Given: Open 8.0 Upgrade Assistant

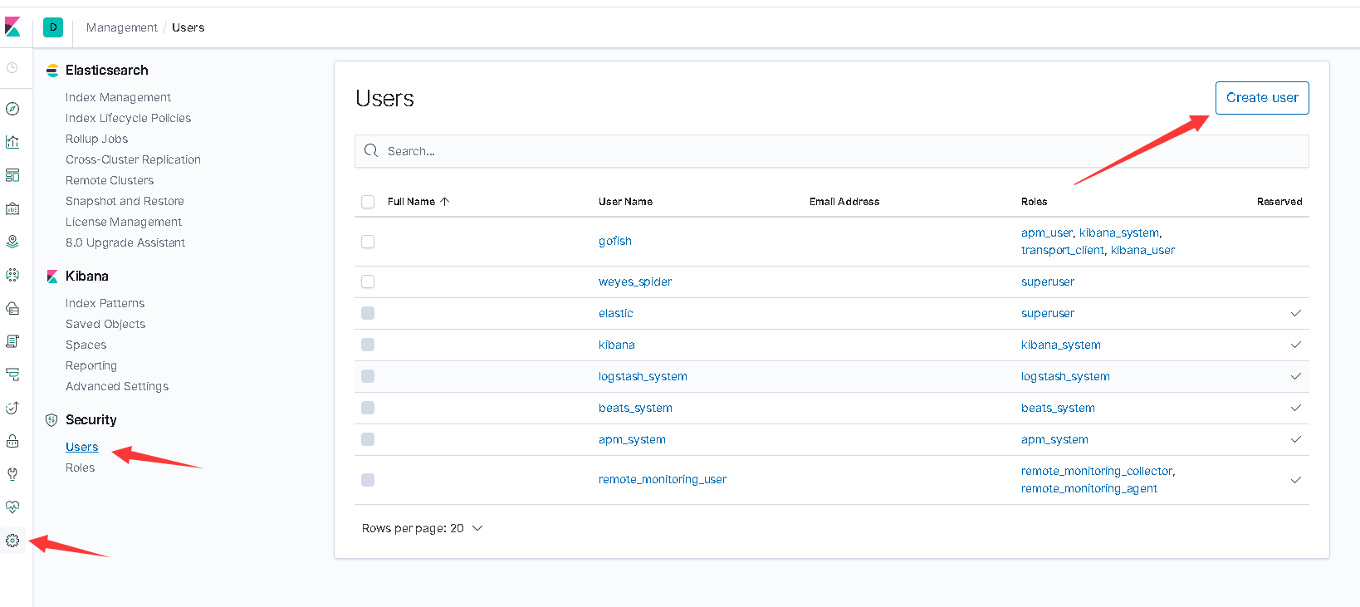Looking at the screenshot, I should pos(125,242).
